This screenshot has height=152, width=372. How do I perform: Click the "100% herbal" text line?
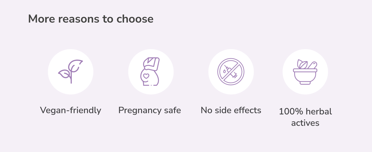coord(305,111)
